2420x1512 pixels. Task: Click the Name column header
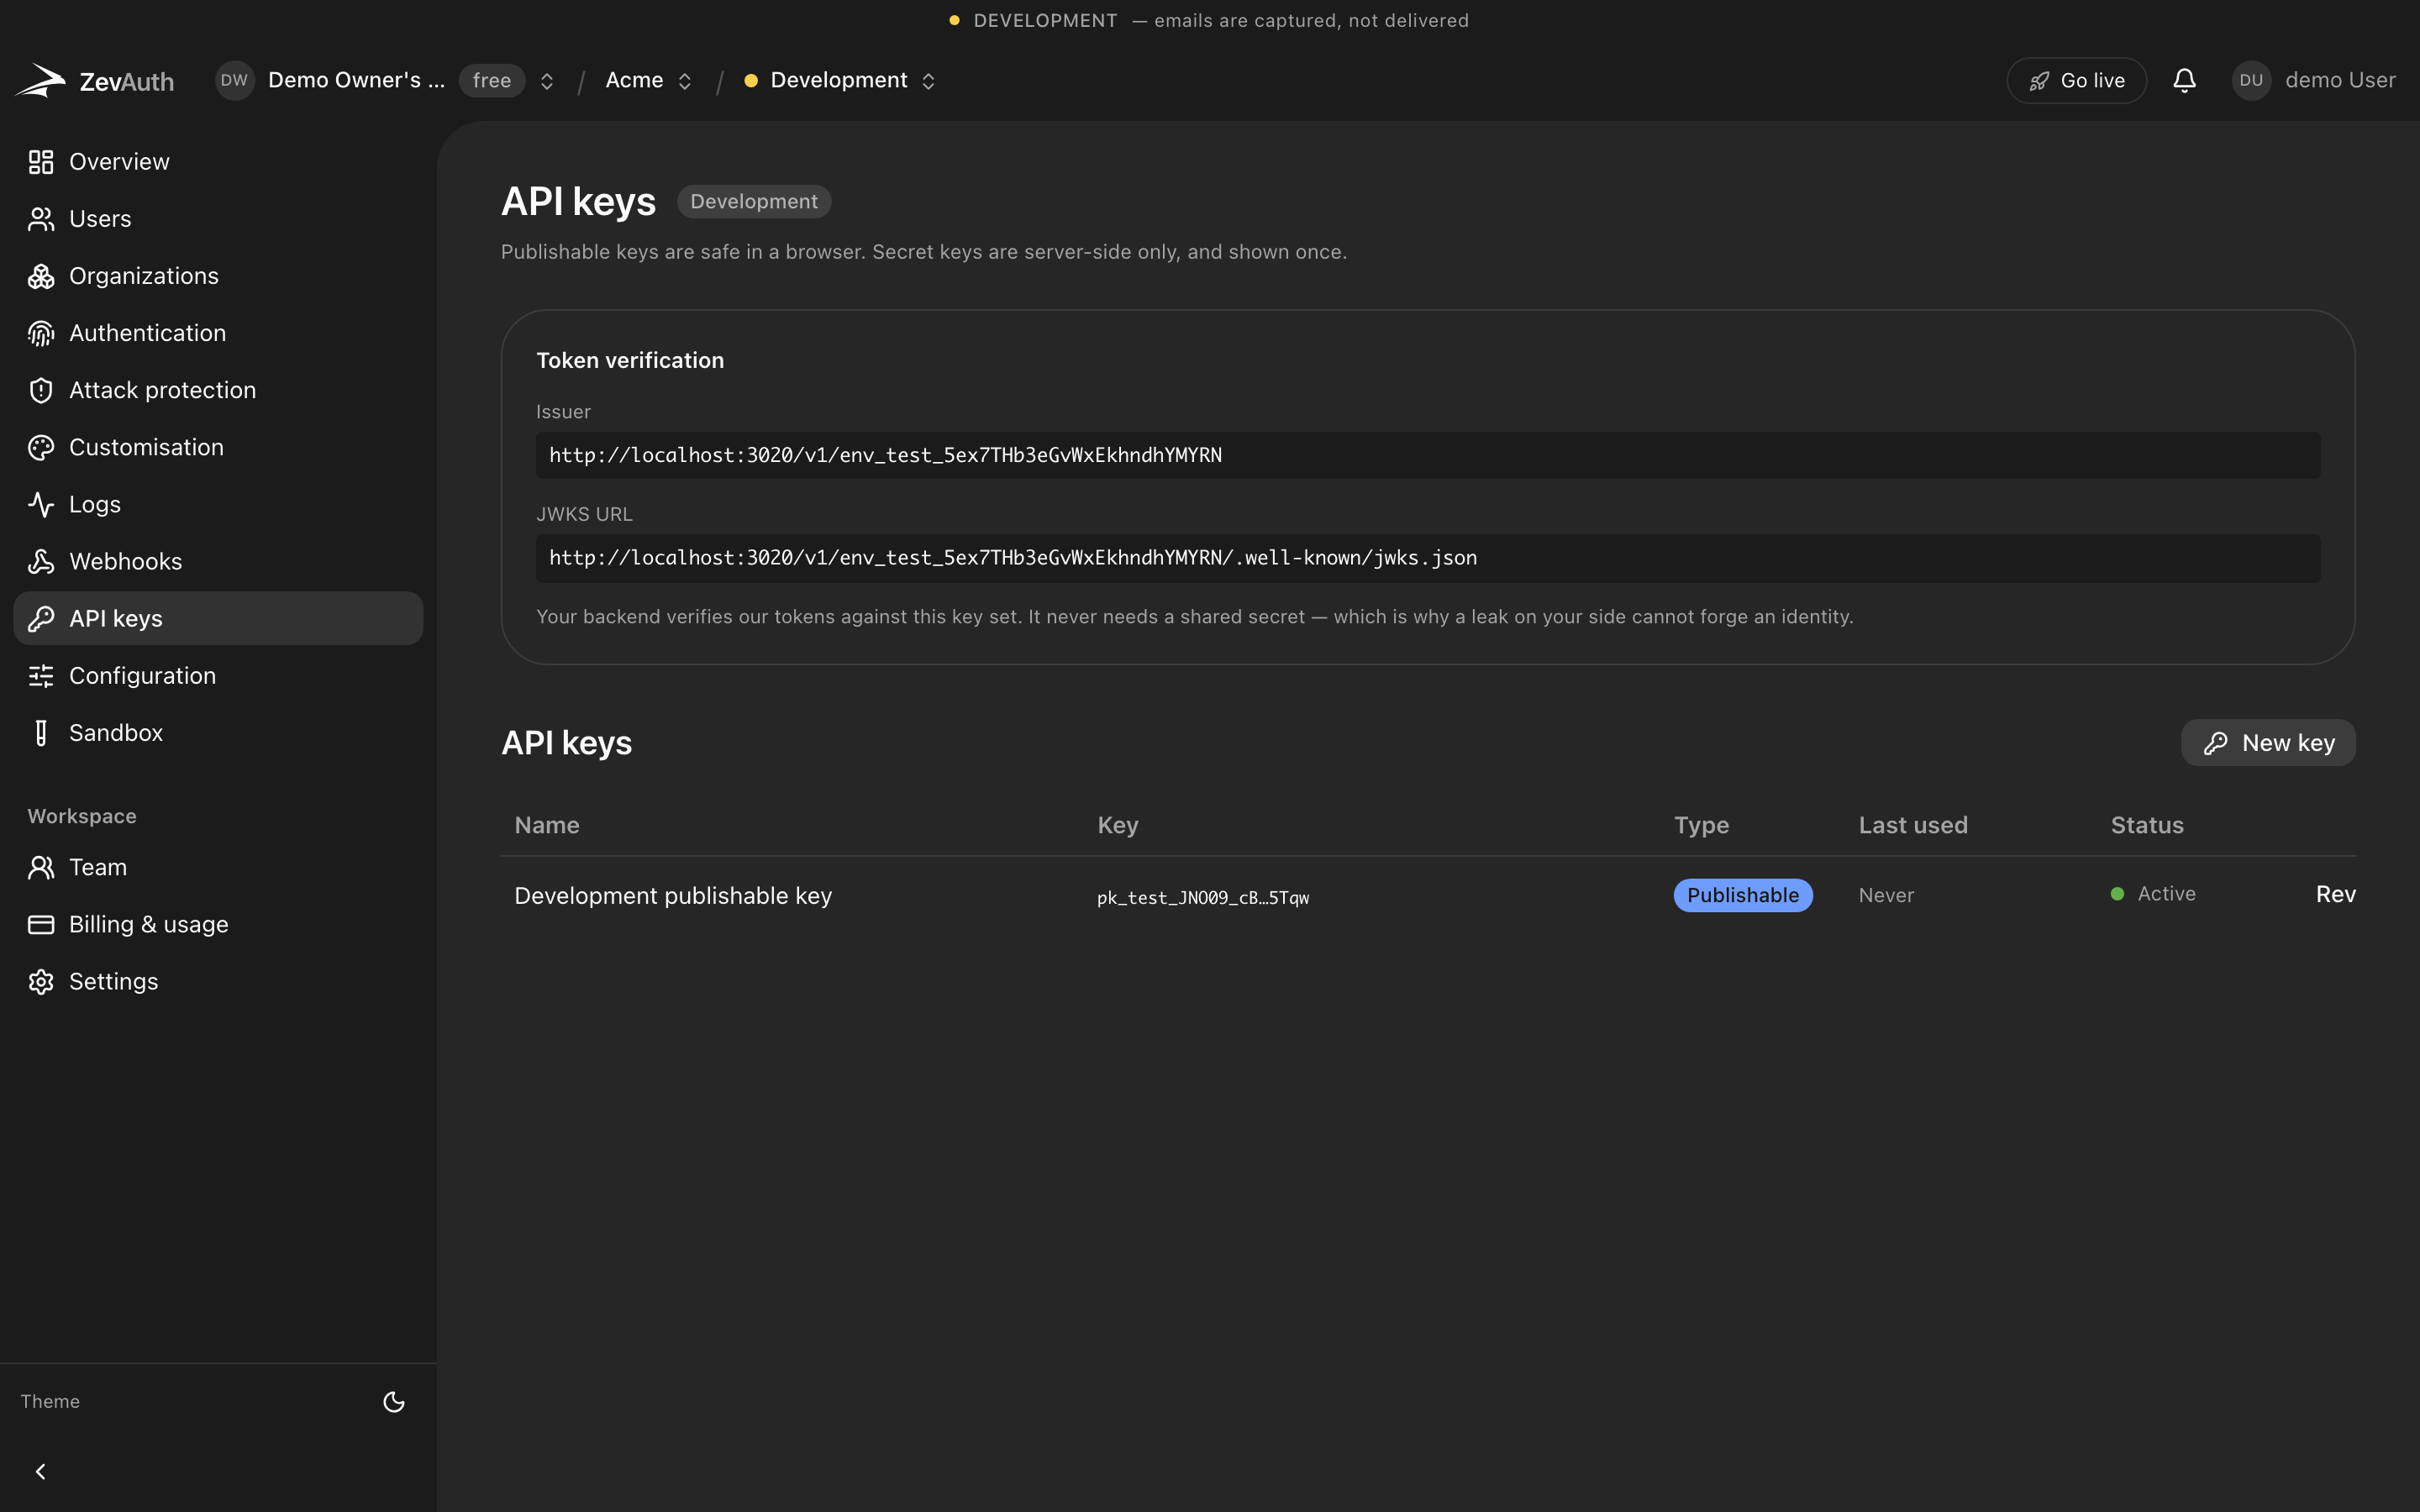(547, 825)
